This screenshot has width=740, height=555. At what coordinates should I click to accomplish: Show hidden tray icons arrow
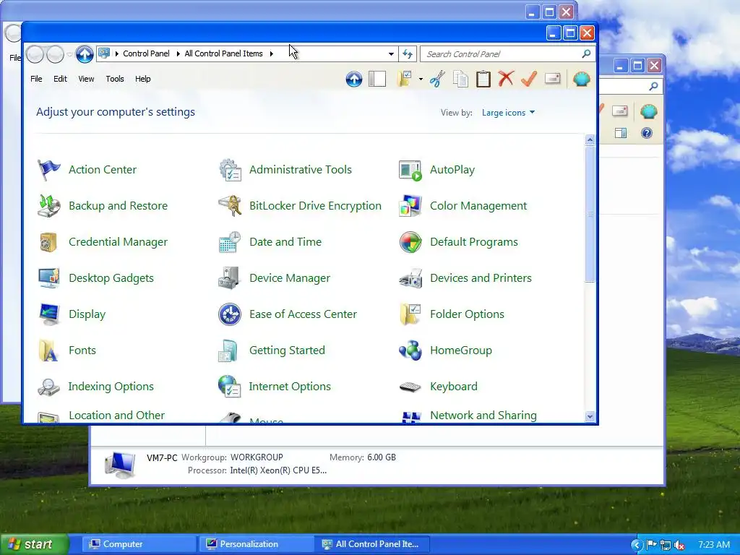point(637,545)
